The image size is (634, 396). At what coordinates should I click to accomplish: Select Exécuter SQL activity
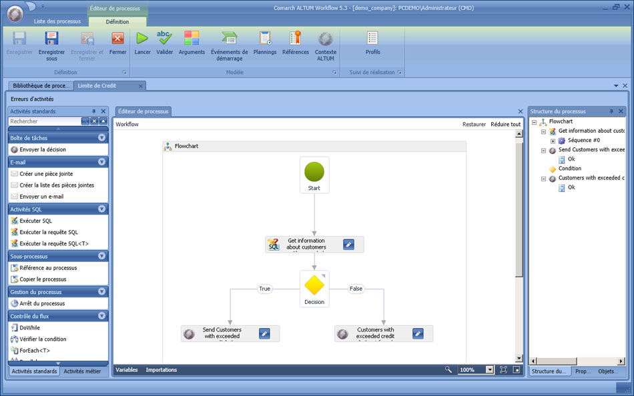pos(58,221)
